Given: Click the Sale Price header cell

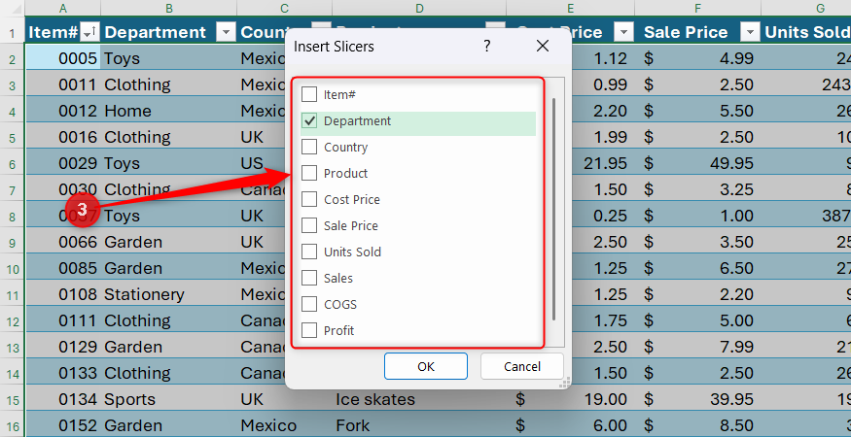Looking at the screenshot, I should [x=697, y=32].
